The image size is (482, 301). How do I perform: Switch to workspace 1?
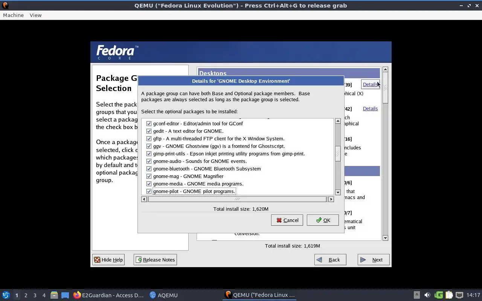[17, 295]
